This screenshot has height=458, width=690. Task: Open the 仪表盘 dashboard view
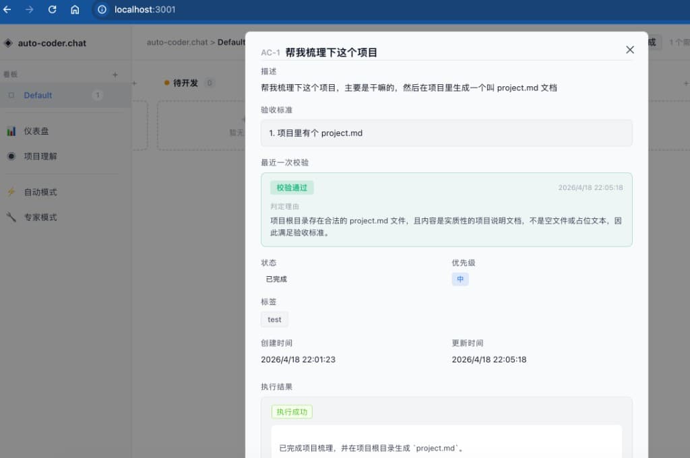click(x=38, y=131)
